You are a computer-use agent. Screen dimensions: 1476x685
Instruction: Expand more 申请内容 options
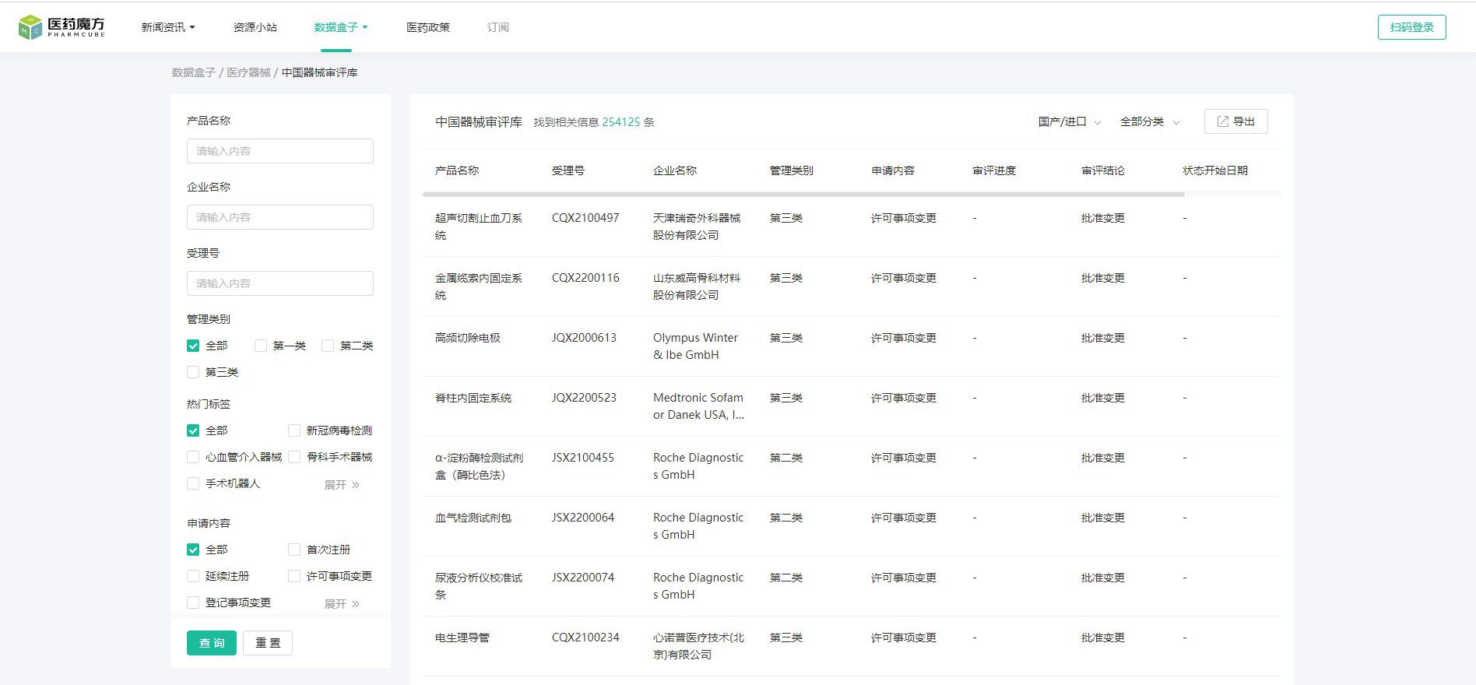[x=342, y=604]
